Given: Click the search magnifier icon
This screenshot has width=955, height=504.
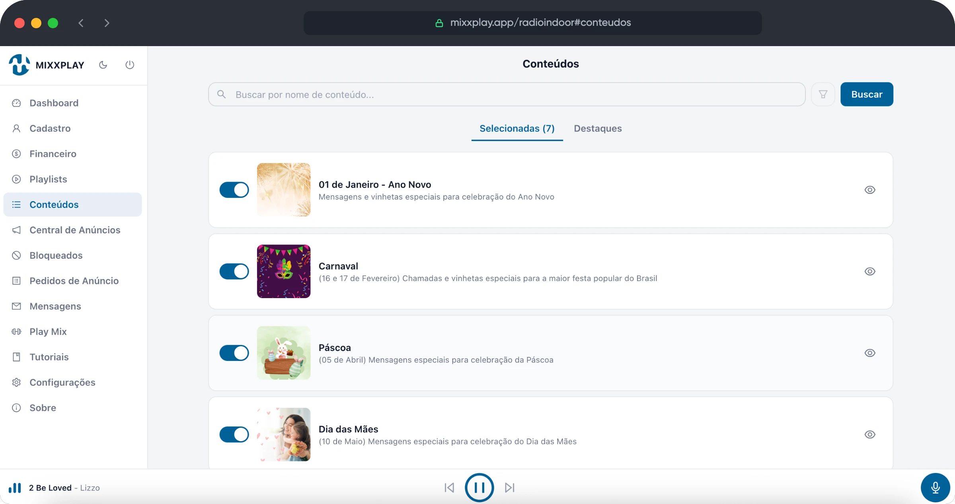Looking at the screenshot, I should point(222,94).
